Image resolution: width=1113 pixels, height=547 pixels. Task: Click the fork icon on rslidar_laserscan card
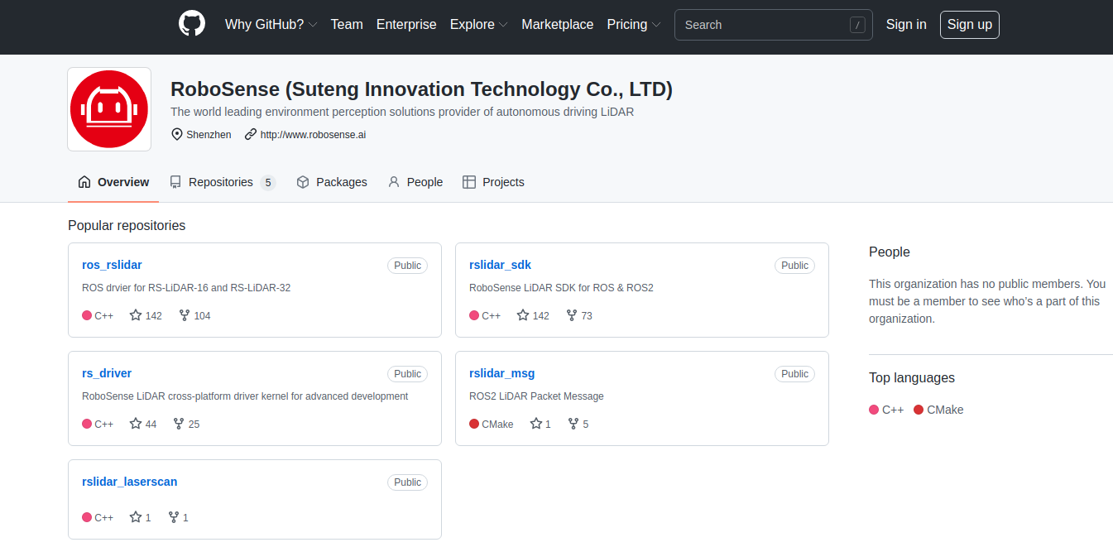click(174, 517)
